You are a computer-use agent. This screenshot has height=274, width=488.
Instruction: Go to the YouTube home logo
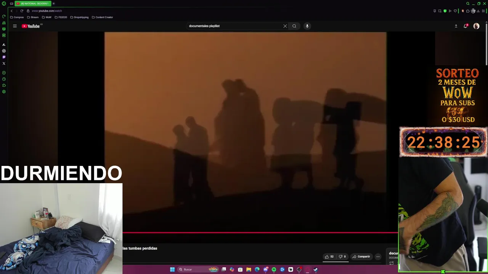click(x=31, y=26)
